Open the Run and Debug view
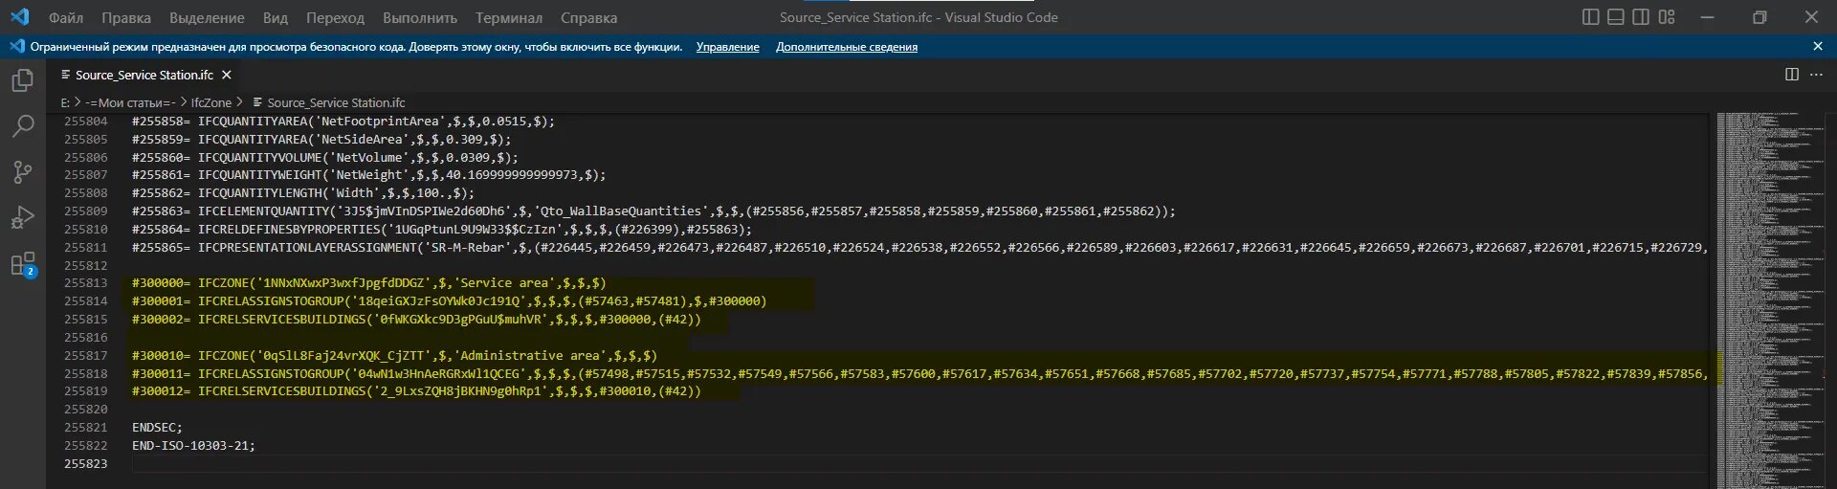 [23, 218]
